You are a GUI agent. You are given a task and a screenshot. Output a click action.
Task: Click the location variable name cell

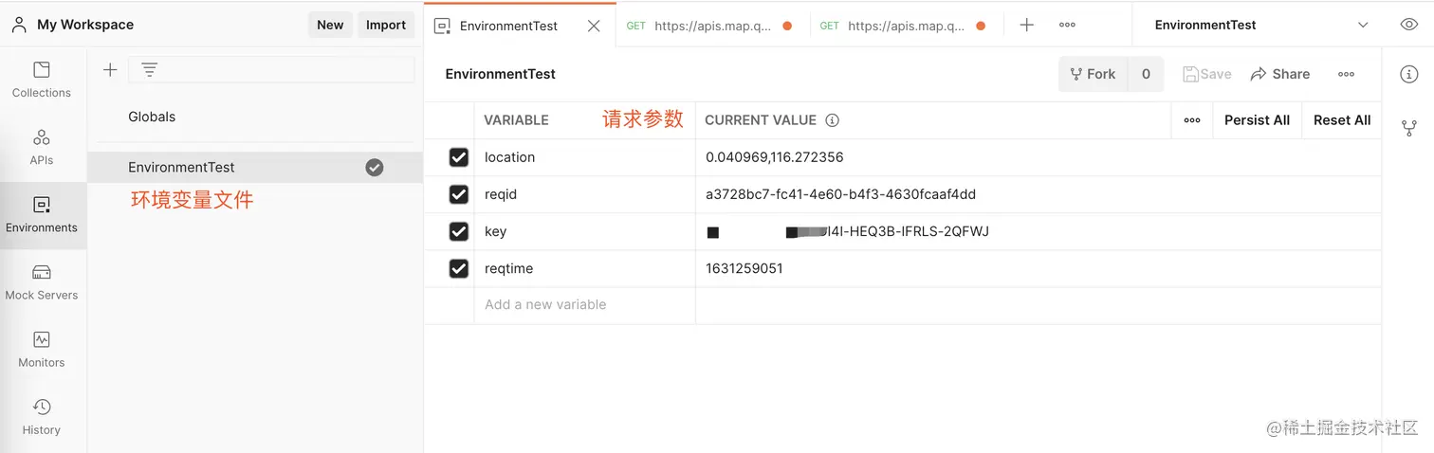pyautogui.click(x=585, y=157)
